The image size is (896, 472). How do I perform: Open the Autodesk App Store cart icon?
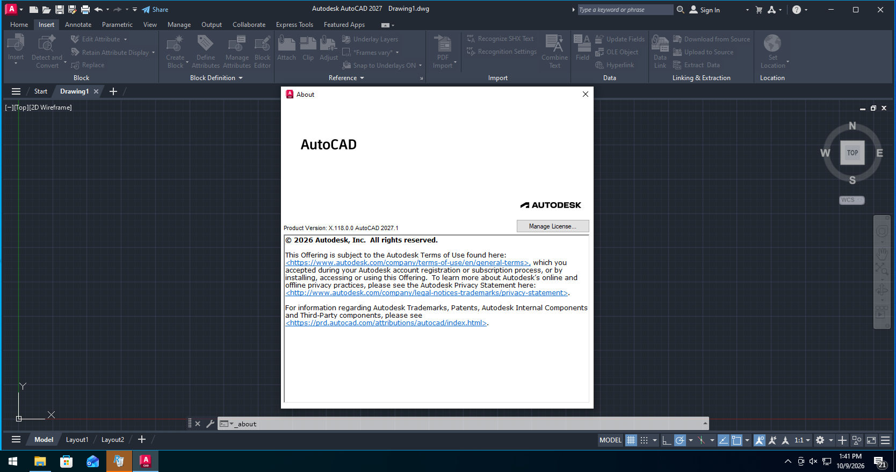pos(758,10)
